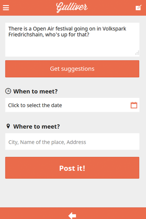Place cursor on the word Friedrichshain
146x219 pixels.
(26, 34)
